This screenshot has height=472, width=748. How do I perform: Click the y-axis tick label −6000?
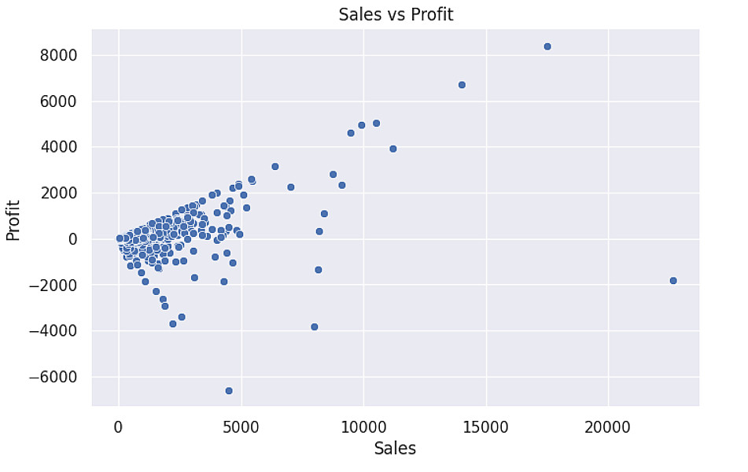(x=53, y=377)
